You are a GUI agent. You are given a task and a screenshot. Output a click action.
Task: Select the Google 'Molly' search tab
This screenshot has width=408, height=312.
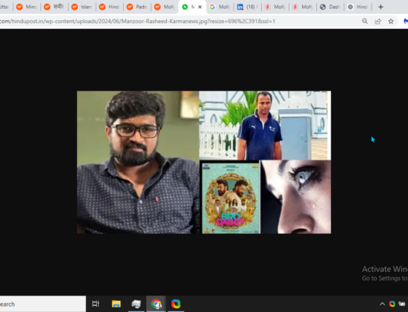[220, 7]
